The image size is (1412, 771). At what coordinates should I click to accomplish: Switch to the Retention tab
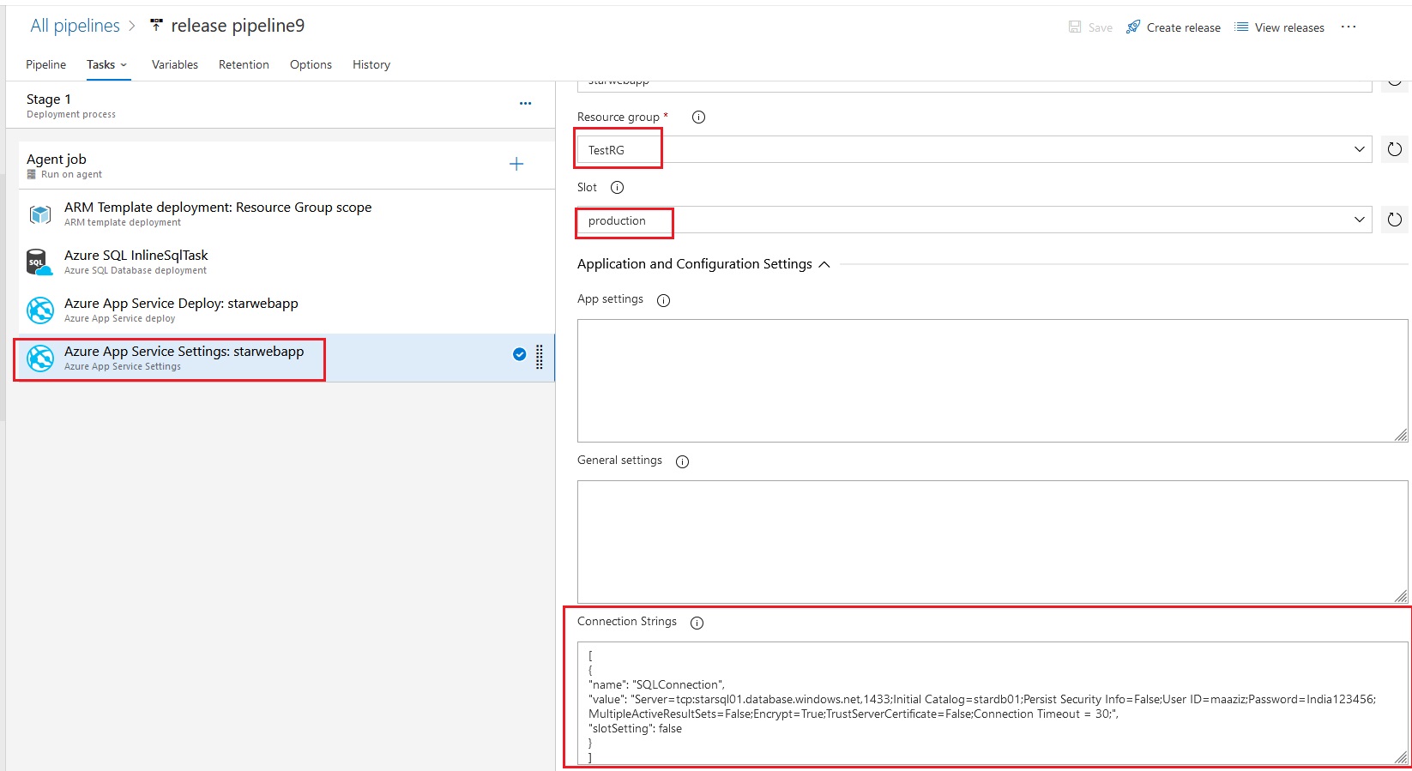point(244,64)
